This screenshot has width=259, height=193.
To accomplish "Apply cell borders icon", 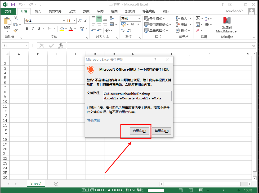I will click(x=50, y=29).
